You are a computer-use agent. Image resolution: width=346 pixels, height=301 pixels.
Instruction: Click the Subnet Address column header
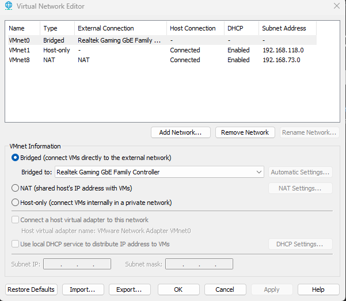click(x=287, y=28)
